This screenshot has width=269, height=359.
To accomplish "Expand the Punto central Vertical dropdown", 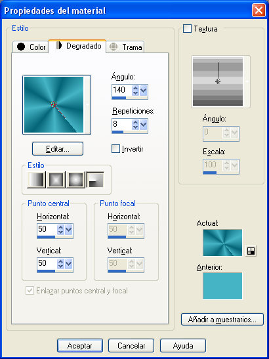I will pyautogui.click(x=68, y=264).
